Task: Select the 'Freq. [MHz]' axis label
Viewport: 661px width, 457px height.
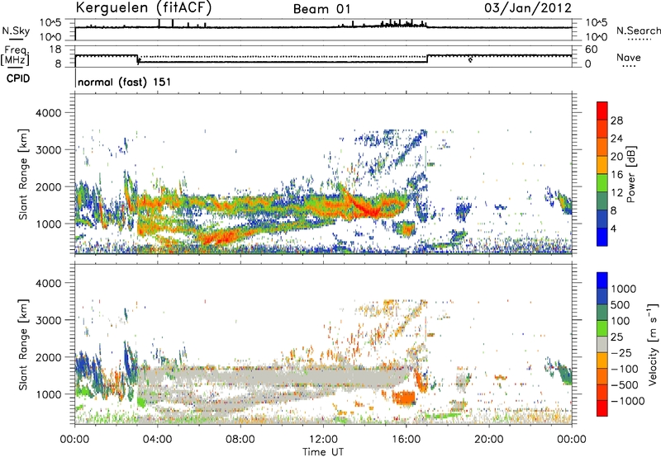Action: point(15,56)
